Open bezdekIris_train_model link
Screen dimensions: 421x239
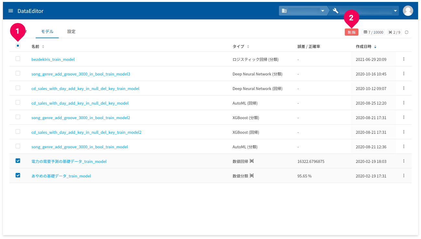click(53, 59)
